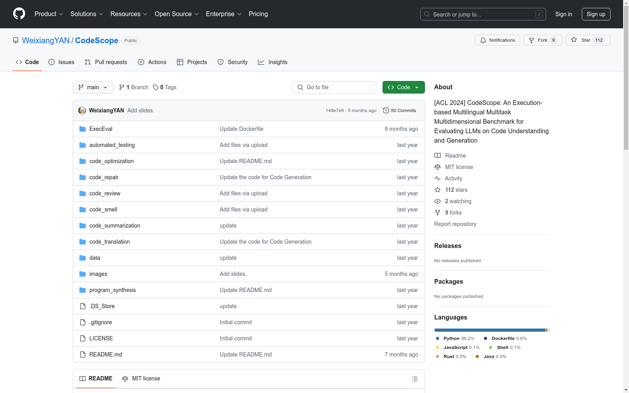Click the code_translation folder icon

coord(83,242)
